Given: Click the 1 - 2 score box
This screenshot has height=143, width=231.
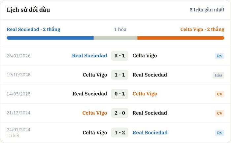Looking at the screenshot, I should (x=120, y=133).
